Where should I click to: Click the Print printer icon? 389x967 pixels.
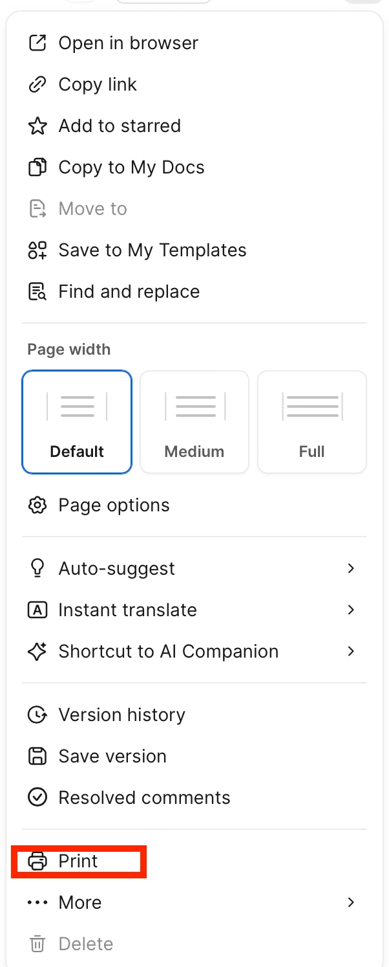click(37, 861)
